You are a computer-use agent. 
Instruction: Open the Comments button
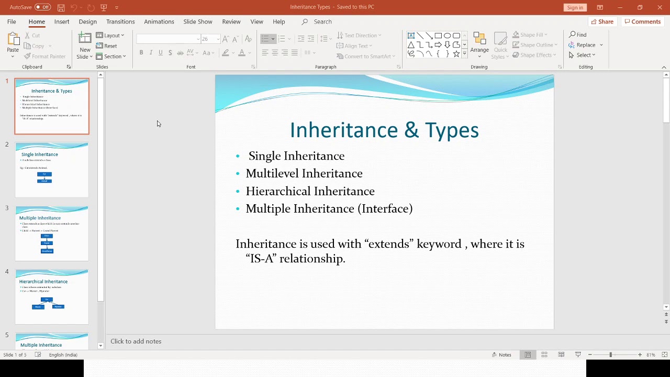click(x=642, y=21)
